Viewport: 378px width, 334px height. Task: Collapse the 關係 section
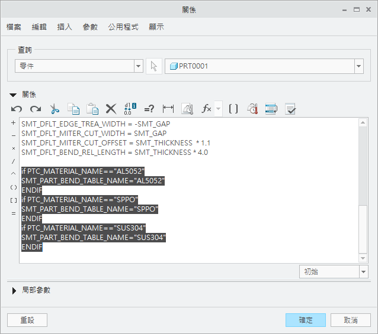(x=13, y=95)
